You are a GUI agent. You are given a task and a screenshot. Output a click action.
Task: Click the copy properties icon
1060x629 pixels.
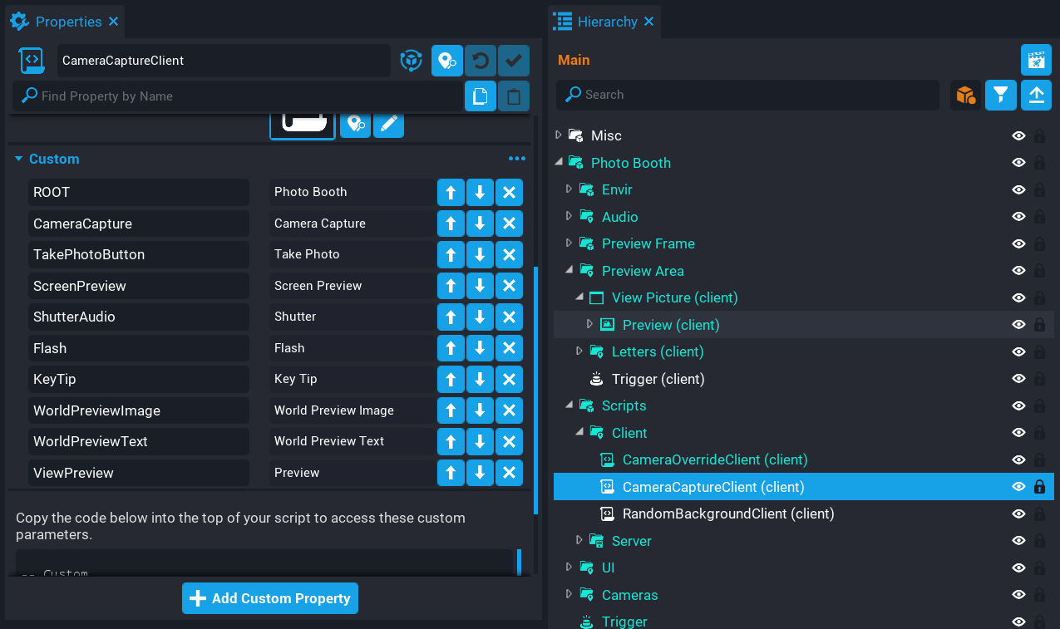click(x=480, y=96)
